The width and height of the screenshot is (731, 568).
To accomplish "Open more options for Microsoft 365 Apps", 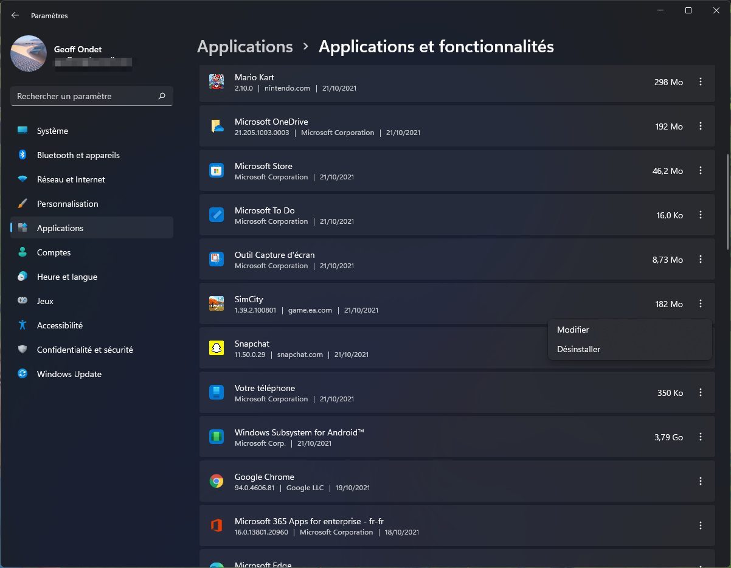I will coord(701,526).
